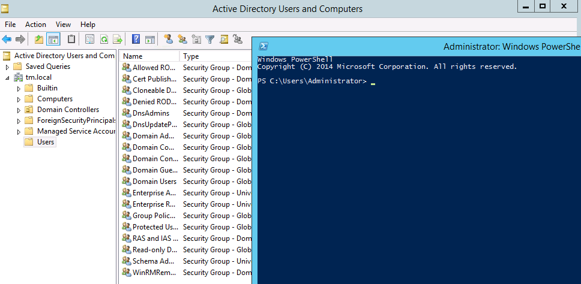The width and height of the screenshot is (581, 284).
Task: Open Help via the blue question mark icon
Action: click(x=136, y=39)
